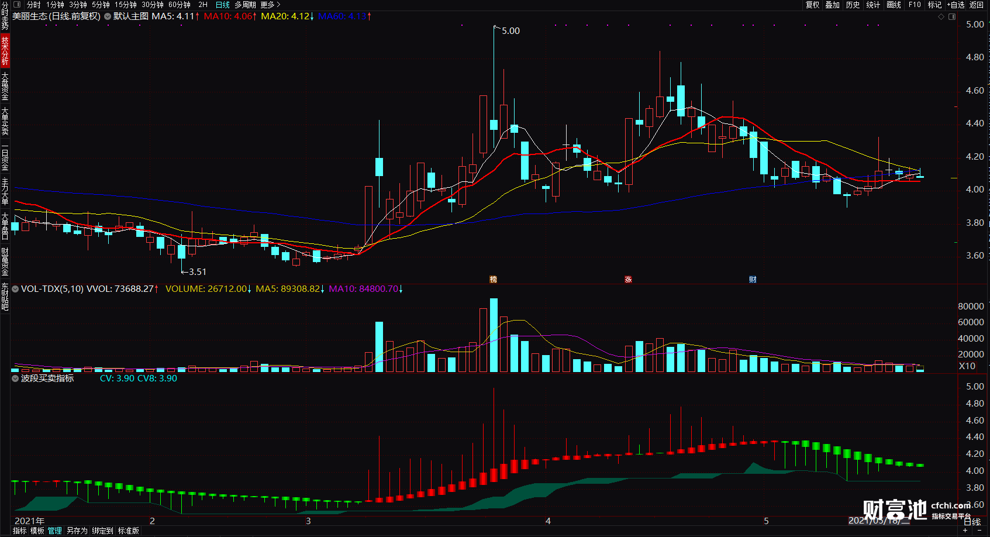Open the 分时走势 sidebar tab
990x537 pixels.
[5, 16]
